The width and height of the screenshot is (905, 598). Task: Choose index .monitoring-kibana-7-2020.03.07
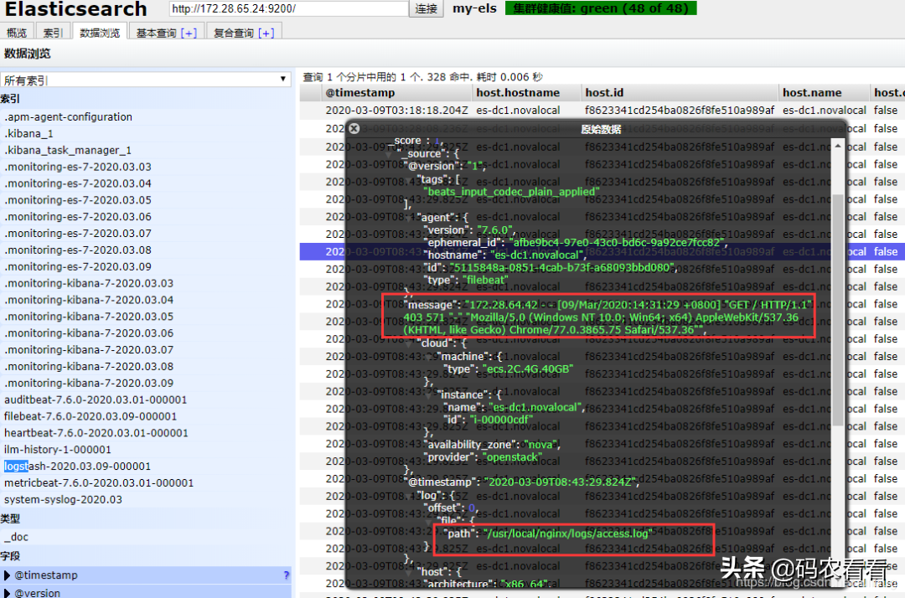[x=89, y=350]
